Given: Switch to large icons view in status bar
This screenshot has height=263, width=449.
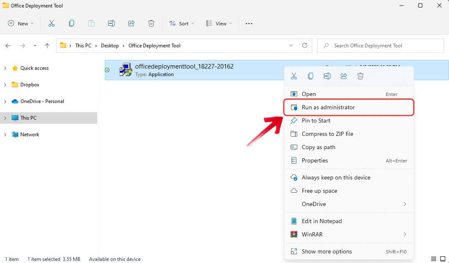Looking at the screenshot, I should [443, 259].
